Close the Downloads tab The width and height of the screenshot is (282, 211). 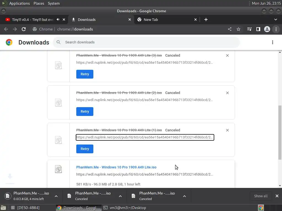[130, 20]
